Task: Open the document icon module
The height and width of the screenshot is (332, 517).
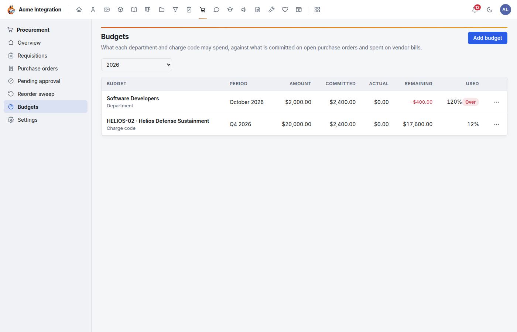Action: point(258,10)
